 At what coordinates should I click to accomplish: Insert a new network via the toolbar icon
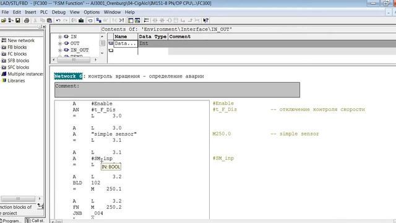click(147, 20)
